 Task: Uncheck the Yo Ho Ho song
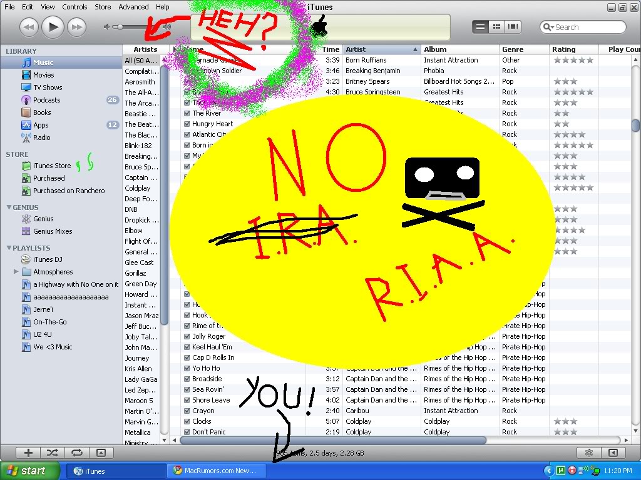click(x=187, y=368)
